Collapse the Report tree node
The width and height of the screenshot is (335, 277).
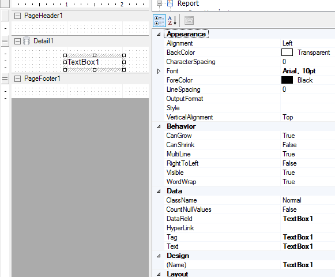point(159,3)
